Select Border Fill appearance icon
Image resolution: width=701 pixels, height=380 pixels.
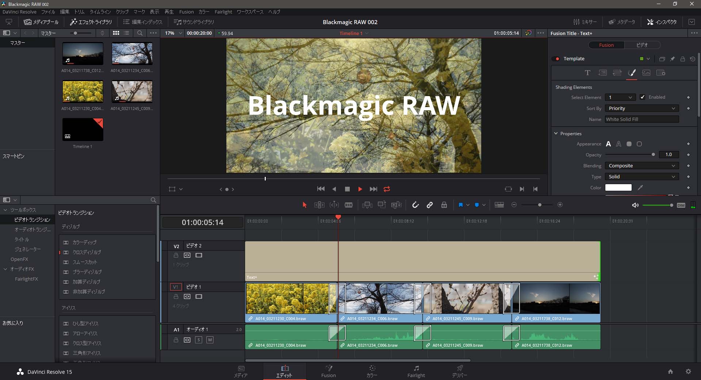click(x=629, y=144)
